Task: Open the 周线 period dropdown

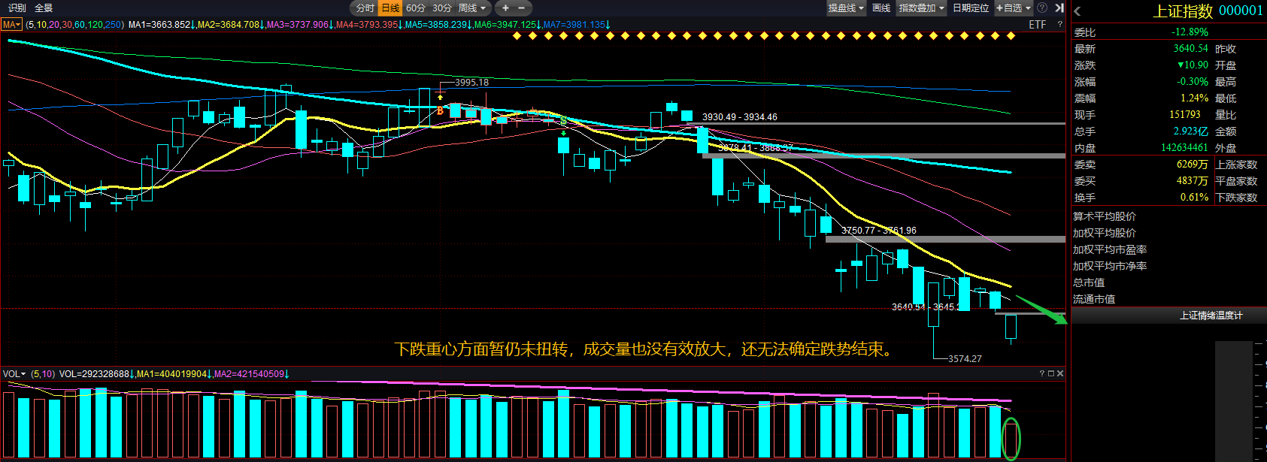Action: click(472, 8)
